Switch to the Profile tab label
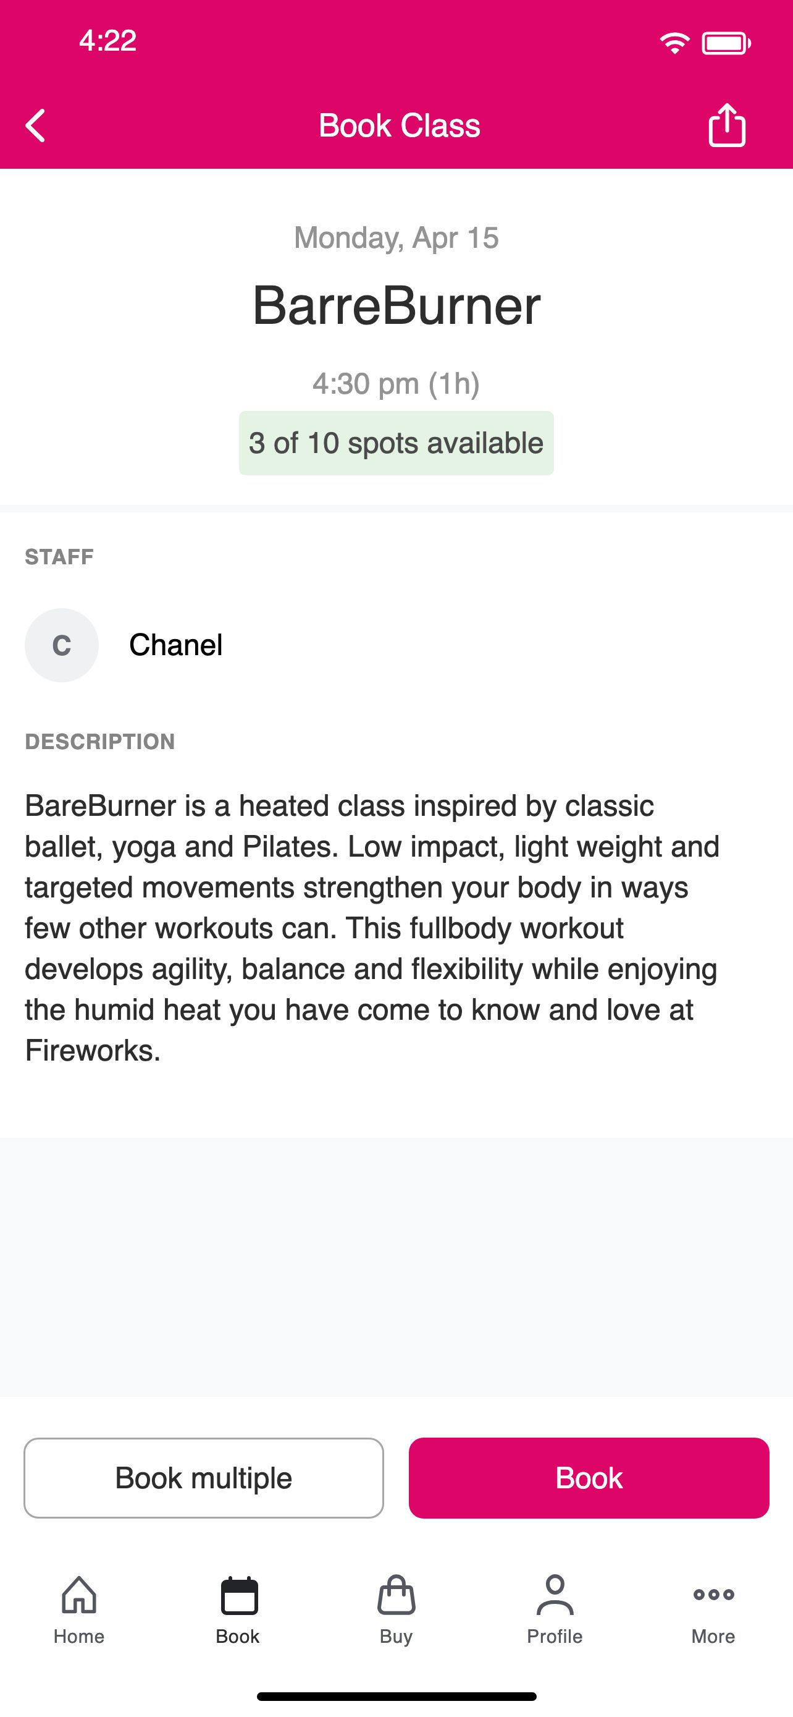 click(x=555, y=1637)
